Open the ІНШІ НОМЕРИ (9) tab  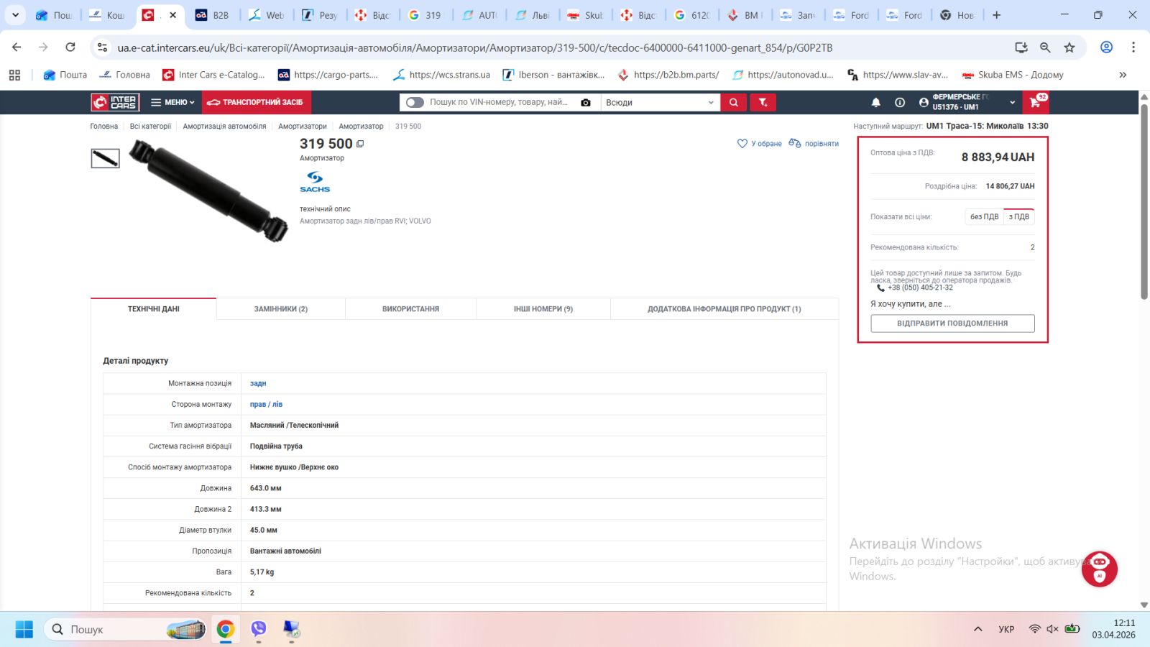point(543,309)
